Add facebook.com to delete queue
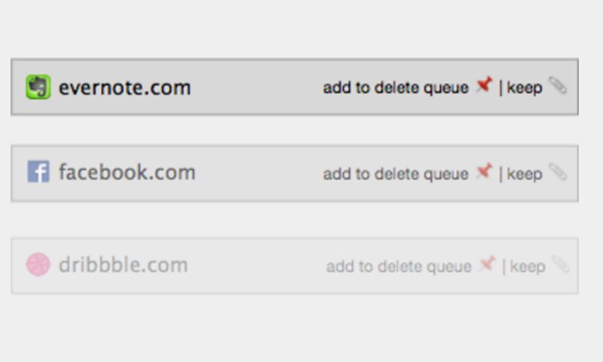The width and height of the screenshot is (603, 362). [x=396, y=174]
